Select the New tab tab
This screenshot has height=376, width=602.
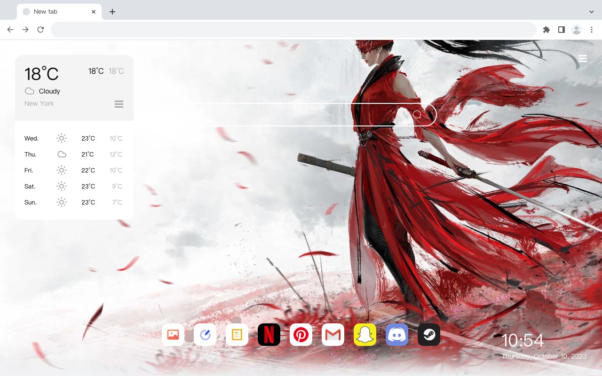(x=59, y=12)
